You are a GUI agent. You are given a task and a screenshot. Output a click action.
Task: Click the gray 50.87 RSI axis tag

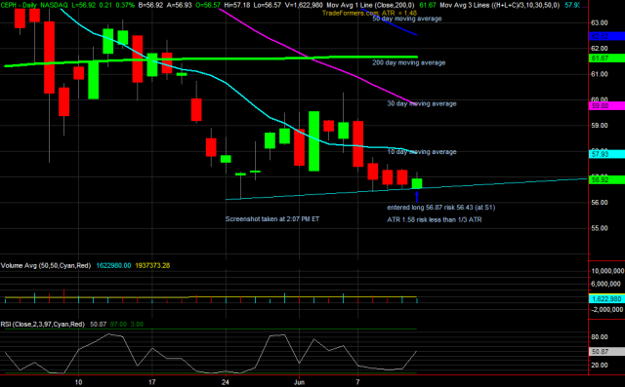606,352
